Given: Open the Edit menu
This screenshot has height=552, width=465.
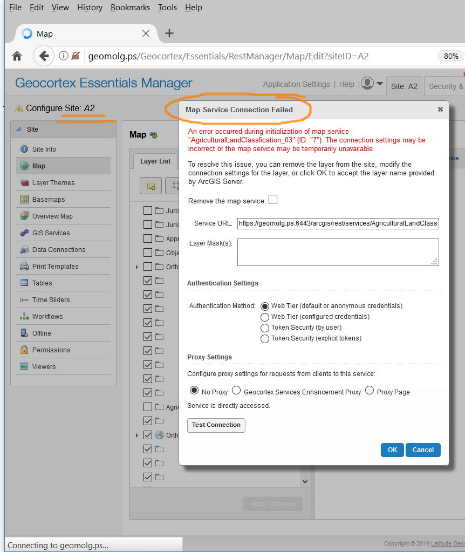Looking at the screenshot, I should [x=37, y=8].
